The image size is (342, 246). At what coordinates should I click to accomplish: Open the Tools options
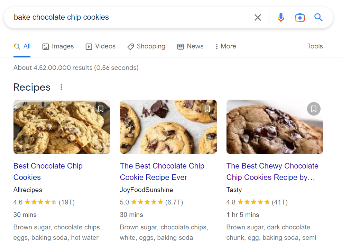pos(315,46)
